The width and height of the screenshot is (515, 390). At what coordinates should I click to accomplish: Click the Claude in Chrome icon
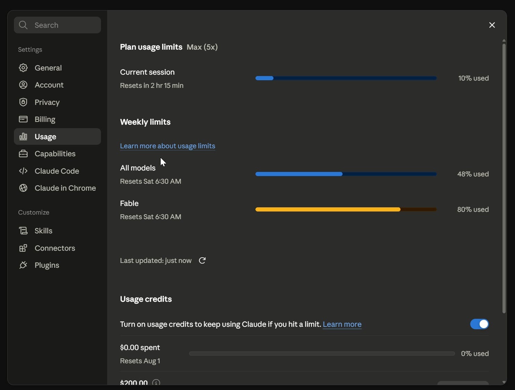(23, 188)
